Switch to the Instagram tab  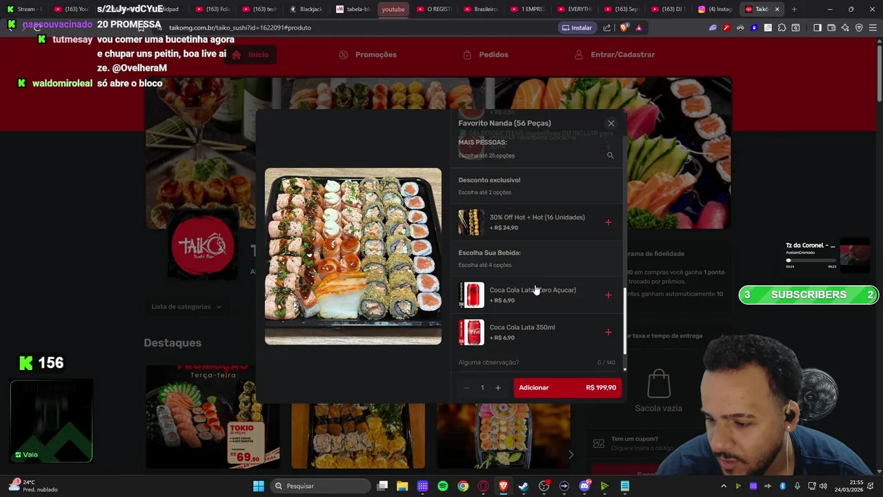coord(715,9)
